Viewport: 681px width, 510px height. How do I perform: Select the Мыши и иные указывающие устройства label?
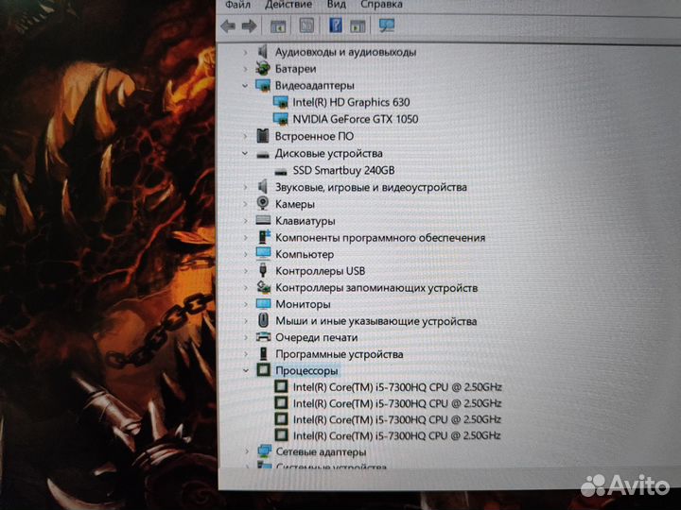pyautogui.click(x=376, y=321)
